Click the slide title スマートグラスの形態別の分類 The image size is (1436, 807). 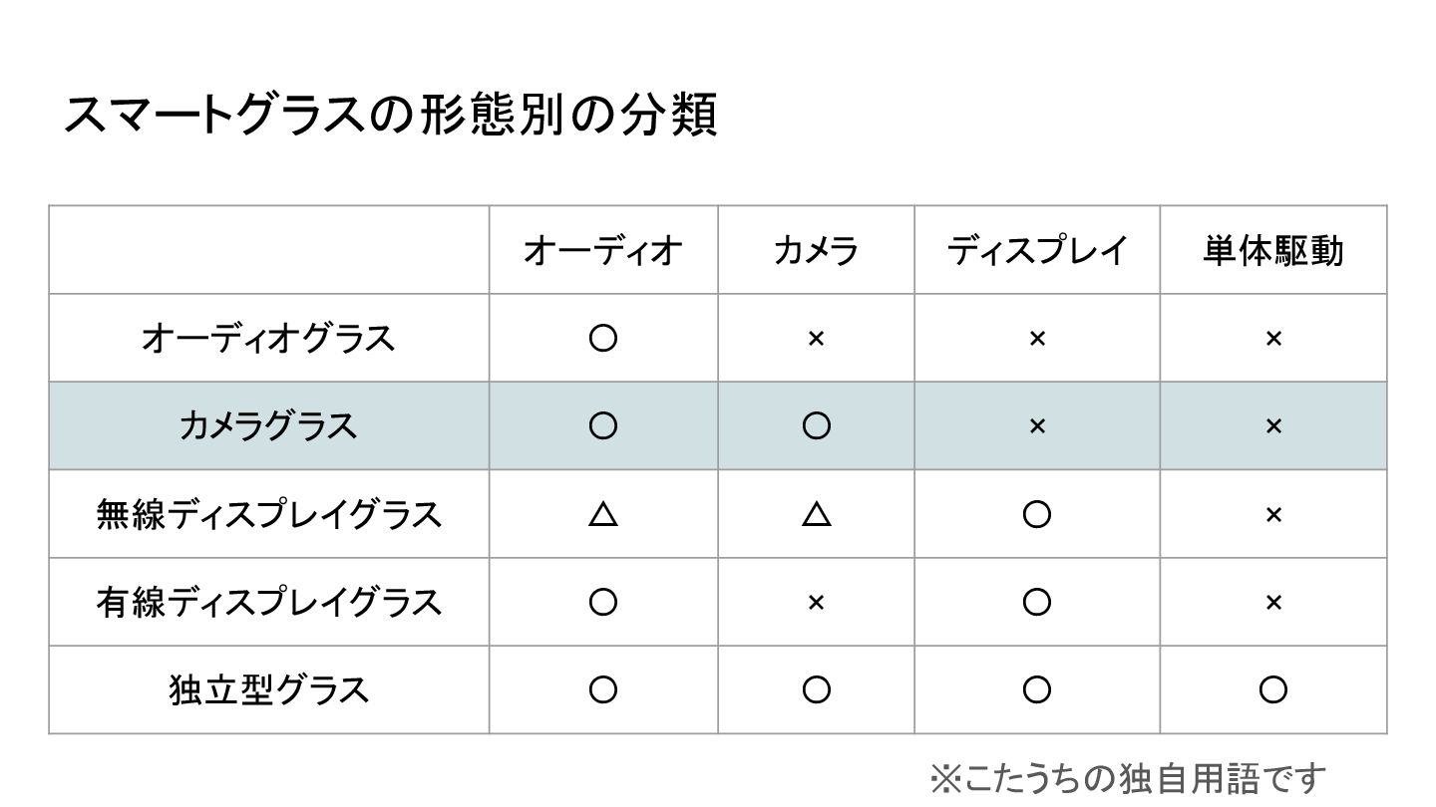(391, 116)
